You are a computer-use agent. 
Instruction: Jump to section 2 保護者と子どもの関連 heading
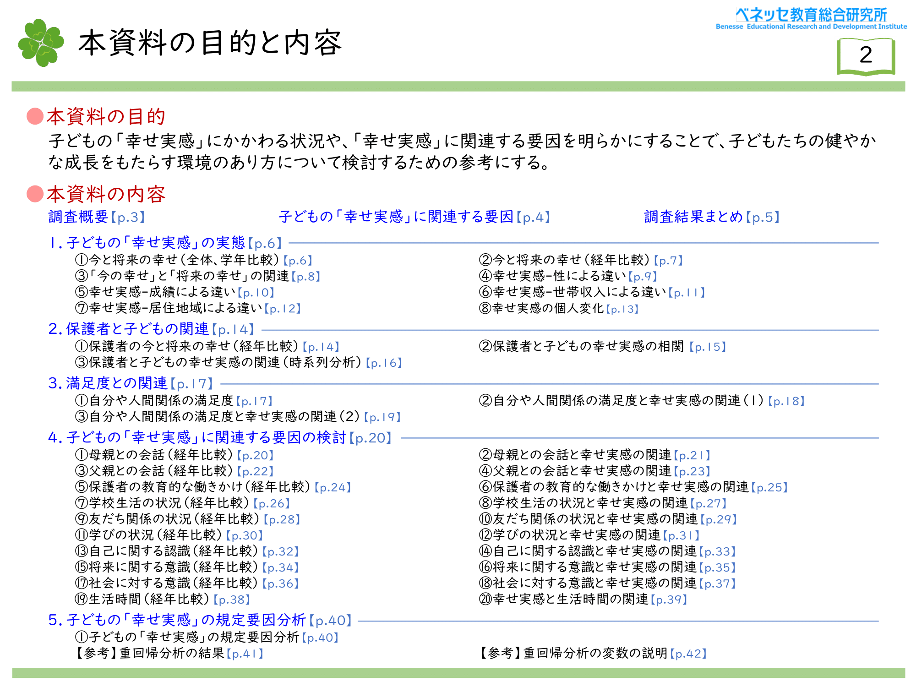(151, 329)
